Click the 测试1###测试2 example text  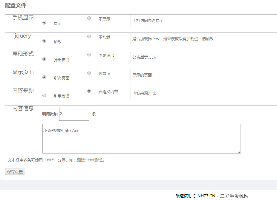(91, 160)
